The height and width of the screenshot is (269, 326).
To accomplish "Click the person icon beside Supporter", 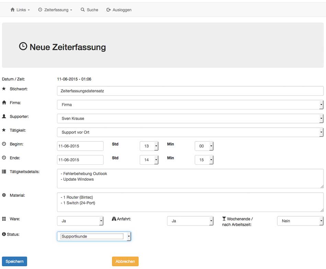I will click(x=4, y=116).
